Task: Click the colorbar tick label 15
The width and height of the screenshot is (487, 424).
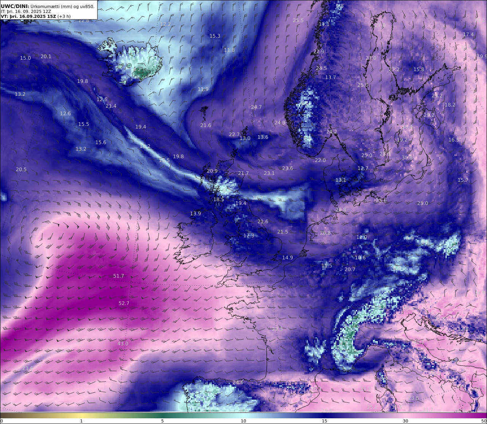Action: pos(325,421)
